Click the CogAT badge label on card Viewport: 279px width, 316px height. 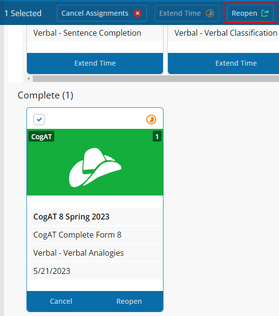pyautogui.click(x=42, y=136)
